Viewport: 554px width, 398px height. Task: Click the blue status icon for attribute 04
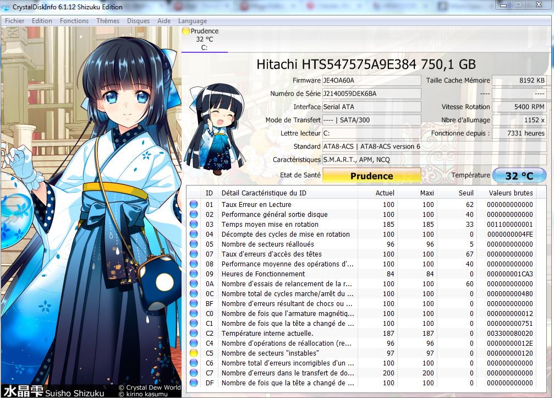(x=194, y=234)
